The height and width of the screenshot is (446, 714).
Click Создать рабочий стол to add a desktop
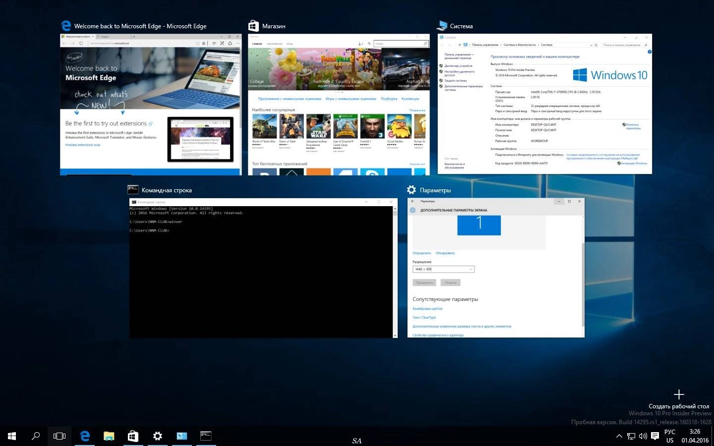(679, 400)
